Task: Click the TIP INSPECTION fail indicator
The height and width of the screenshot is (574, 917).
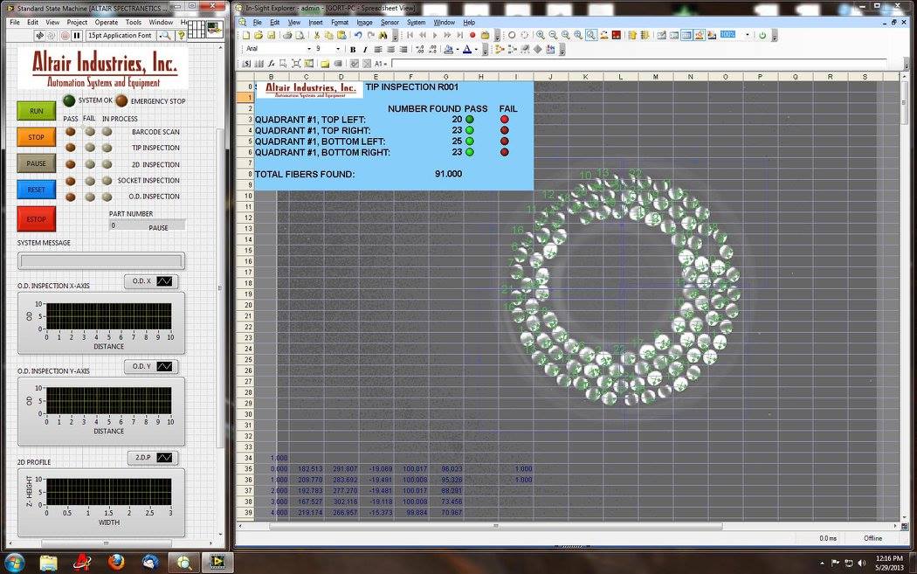Action: pos(89,148)
